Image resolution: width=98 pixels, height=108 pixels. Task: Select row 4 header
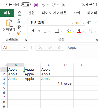4,84
